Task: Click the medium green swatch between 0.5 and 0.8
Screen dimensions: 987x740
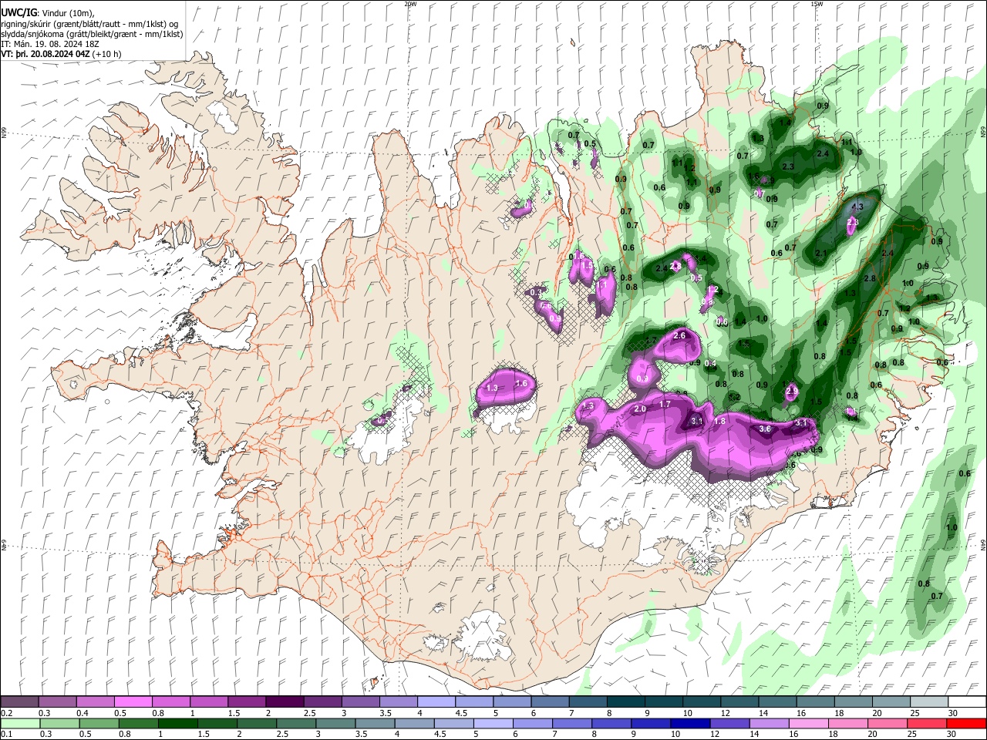Action: tap(98, 723)
